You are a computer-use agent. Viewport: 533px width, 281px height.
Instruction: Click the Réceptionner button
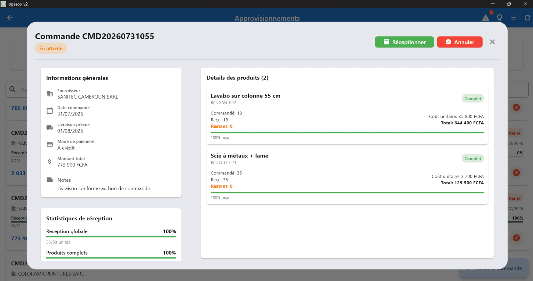click(404, 42)
